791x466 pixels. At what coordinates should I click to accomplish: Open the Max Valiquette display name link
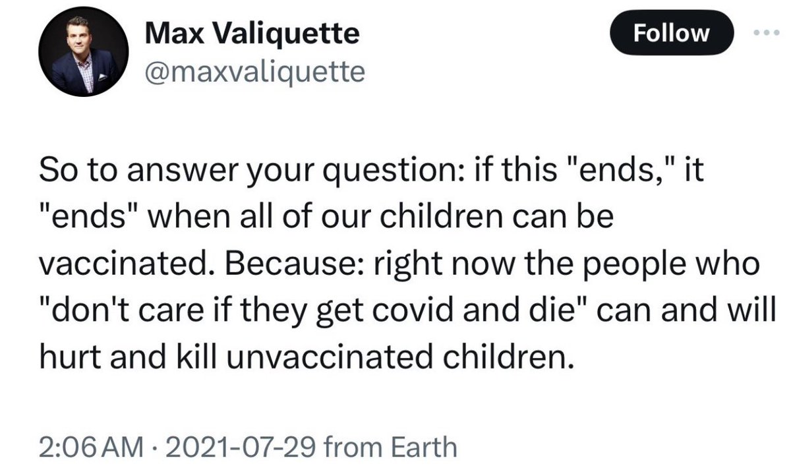pos(252,33)
